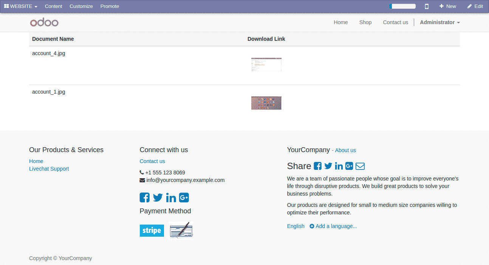Click the check payment method image

click(x=181, y=231)
